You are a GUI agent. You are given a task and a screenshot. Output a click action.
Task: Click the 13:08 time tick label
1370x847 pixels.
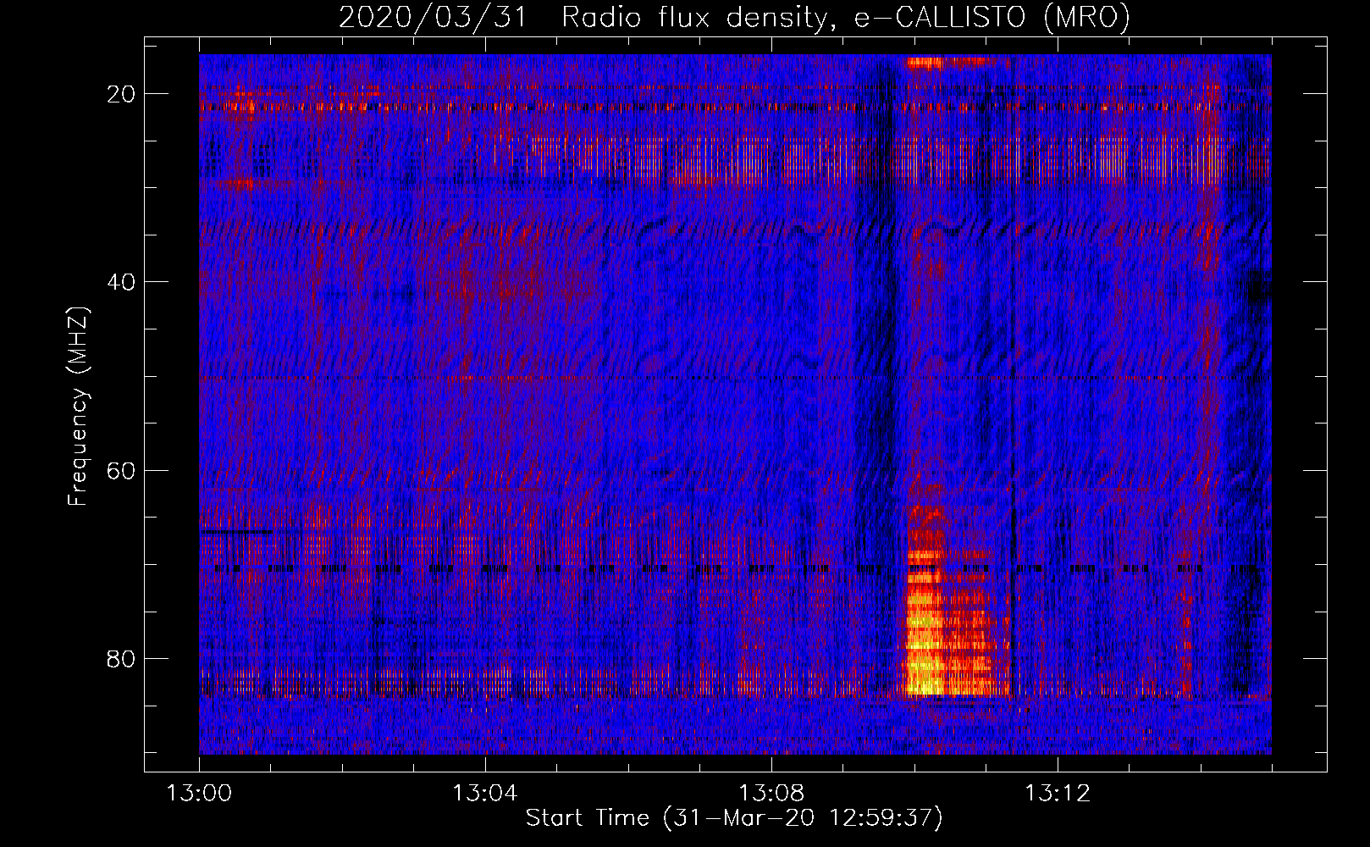click(771, 794)
